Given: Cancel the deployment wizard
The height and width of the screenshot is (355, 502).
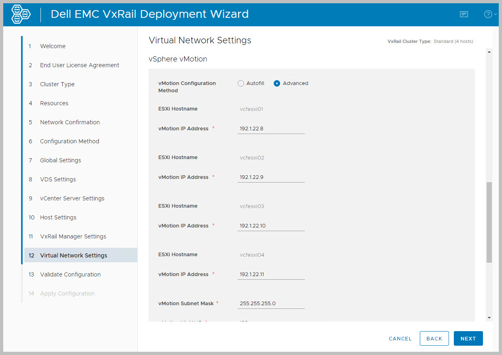Looking at the screenshot, I should tap(400, 338).
